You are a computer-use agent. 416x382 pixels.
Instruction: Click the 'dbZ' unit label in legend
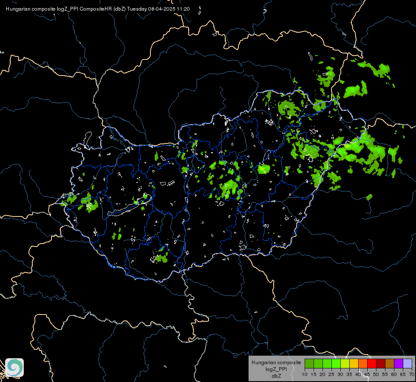(276, 376)
